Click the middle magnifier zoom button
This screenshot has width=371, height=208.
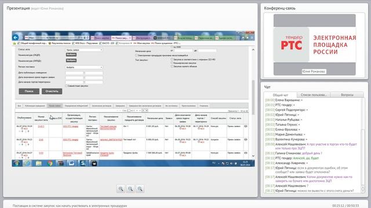click(130, 189)
